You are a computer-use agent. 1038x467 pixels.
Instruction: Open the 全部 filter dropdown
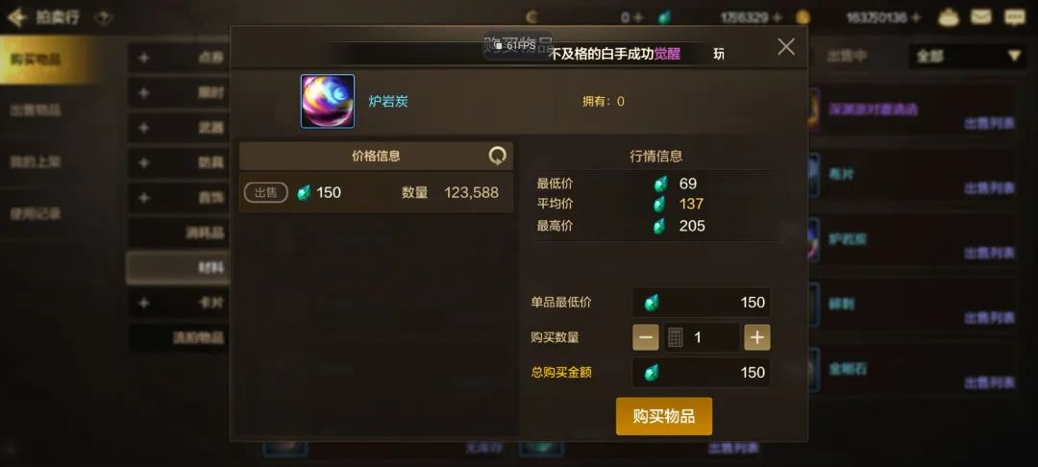pyautogui.click(x=967, y=57)
